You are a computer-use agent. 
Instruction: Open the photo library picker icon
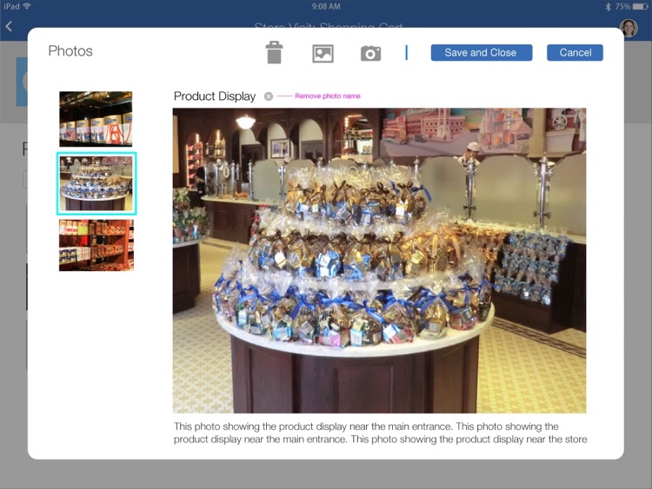(323, 54)
